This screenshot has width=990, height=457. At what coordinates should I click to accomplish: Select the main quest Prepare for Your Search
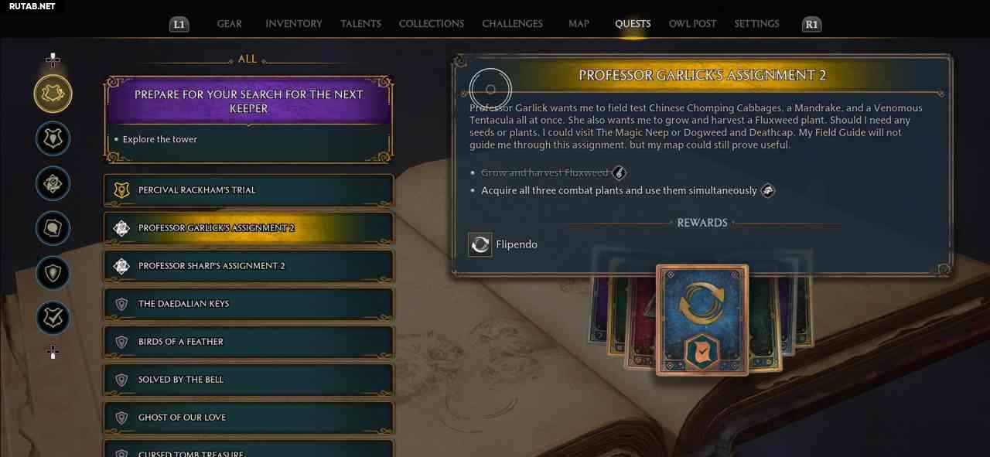248,118
